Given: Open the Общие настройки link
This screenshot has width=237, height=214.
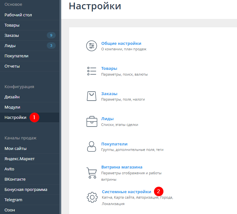Looking at the screenshot, I should [121, 43].
